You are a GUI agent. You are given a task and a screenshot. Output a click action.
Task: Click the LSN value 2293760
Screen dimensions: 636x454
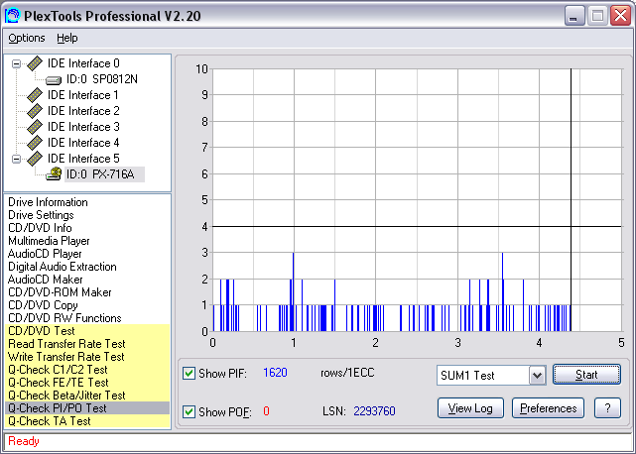374,411
